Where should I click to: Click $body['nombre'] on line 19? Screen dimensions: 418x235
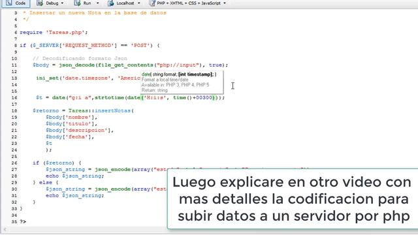71,117
